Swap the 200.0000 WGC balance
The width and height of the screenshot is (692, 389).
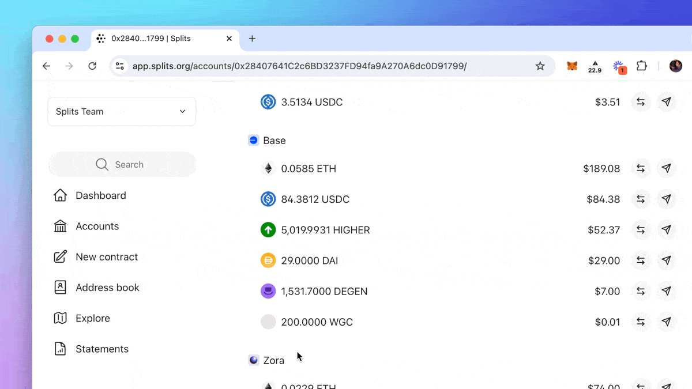pyautogui.click(x=641, y=322)
